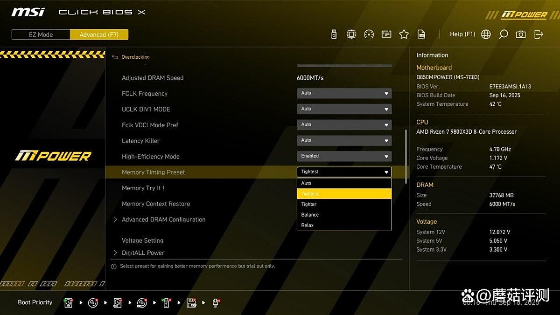560x315 pixels.
Task: Click the CPU chip icon in top toolbar
Action: (x=351, y=34)
